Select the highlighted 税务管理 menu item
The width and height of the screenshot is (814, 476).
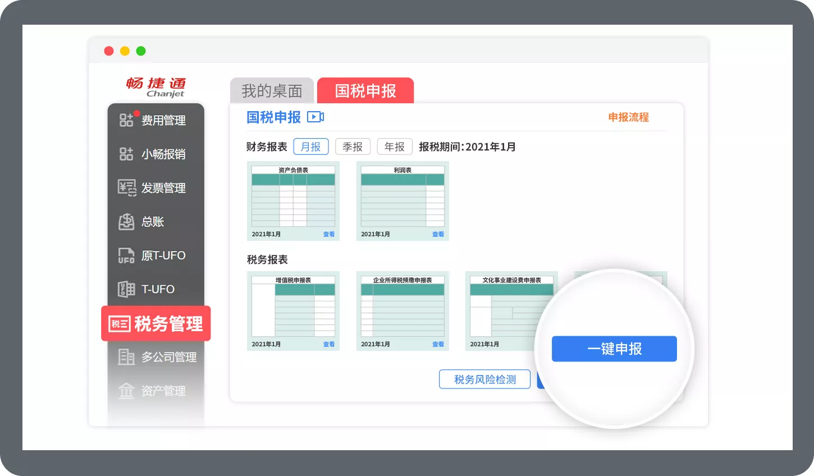click(x=156, y=323)
